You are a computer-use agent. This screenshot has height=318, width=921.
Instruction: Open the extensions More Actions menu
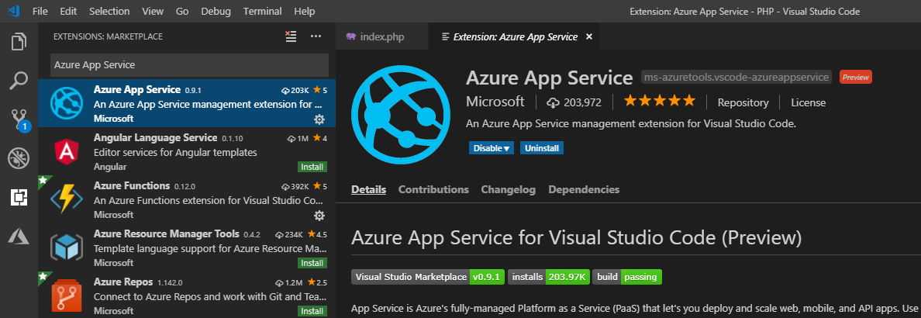(x=316, y=36)
